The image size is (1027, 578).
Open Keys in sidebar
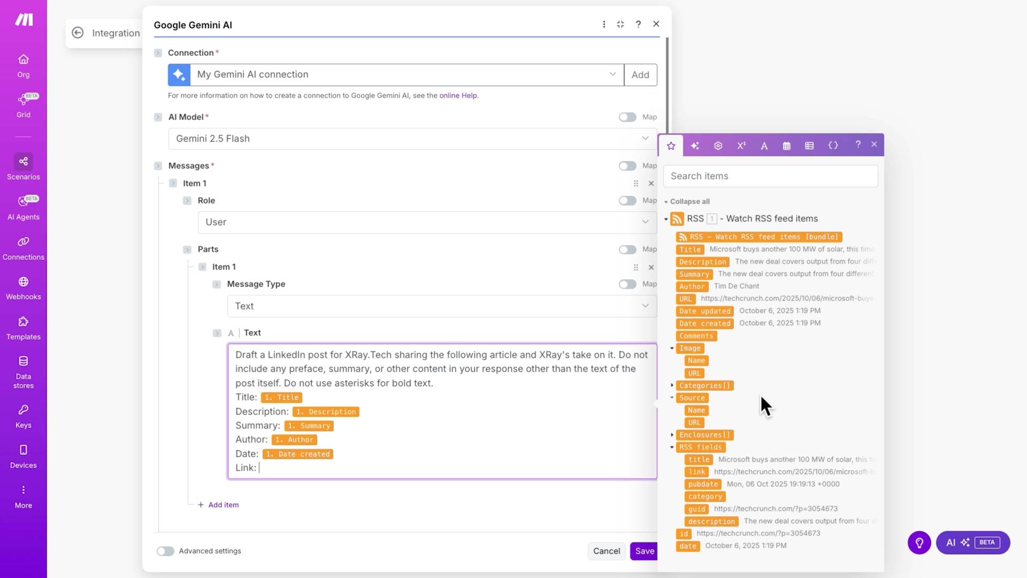[x=24, y=416]
